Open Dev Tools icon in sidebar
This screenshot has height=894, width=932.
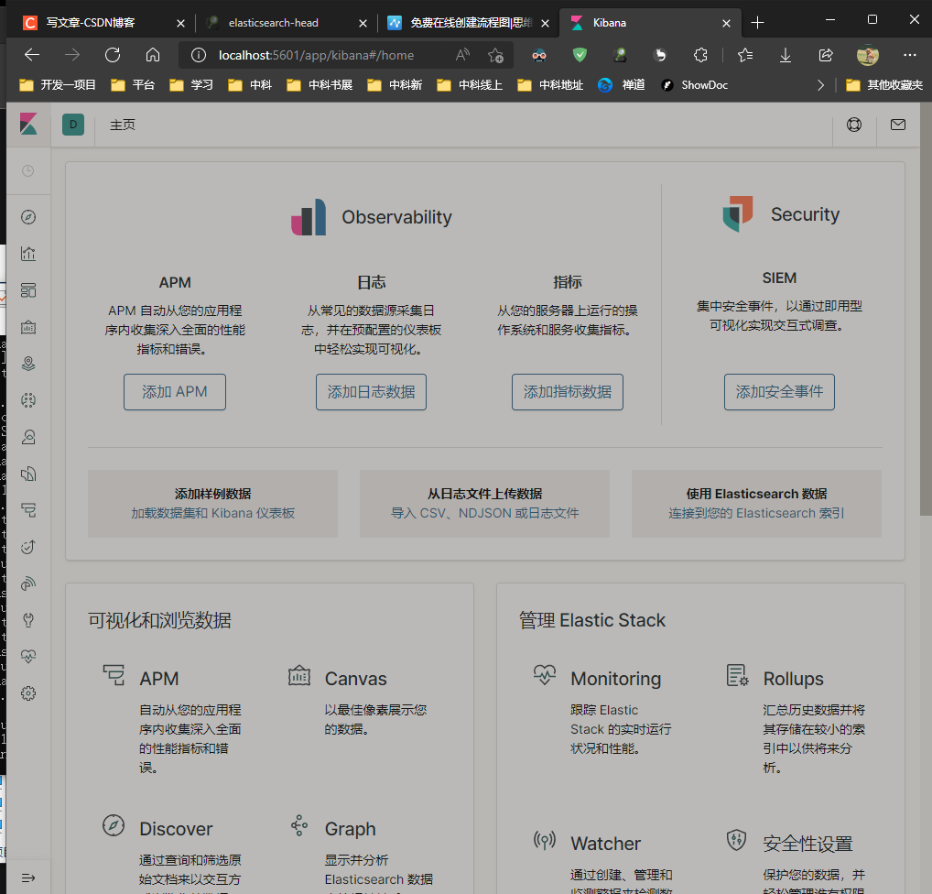28,620
